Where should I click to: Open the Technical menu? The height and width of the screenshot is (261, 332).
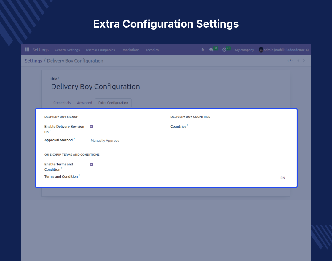click(x=152, y=50)
